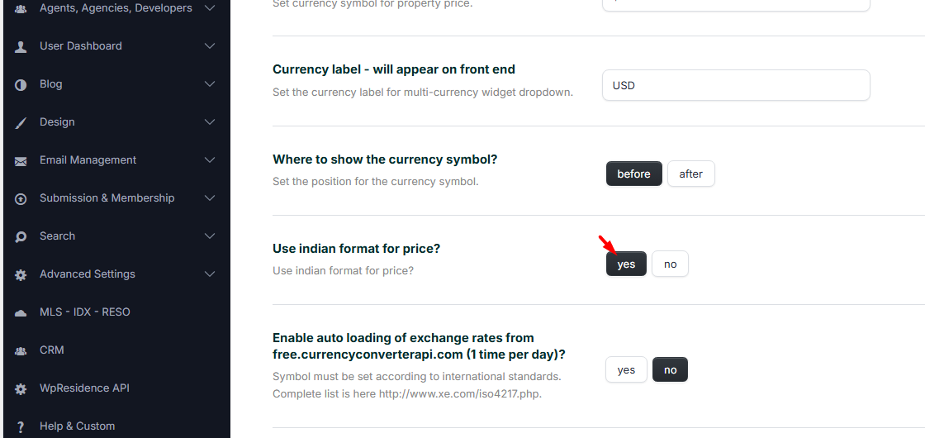The image size is (925, 438).
Task: Click the Email Management envelope icon
Action: pyautogui.click(x=21, y=160)
